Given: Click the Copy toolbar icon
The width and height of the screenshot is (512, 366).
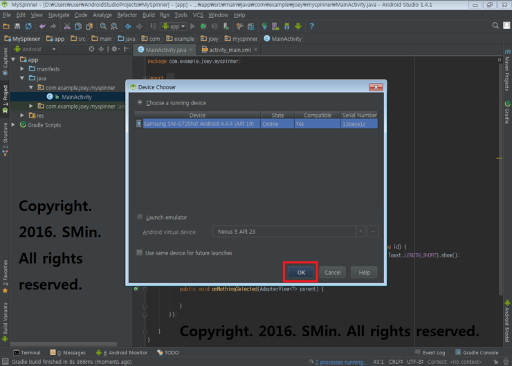Looking at the screenshot, I should point(78,26).
